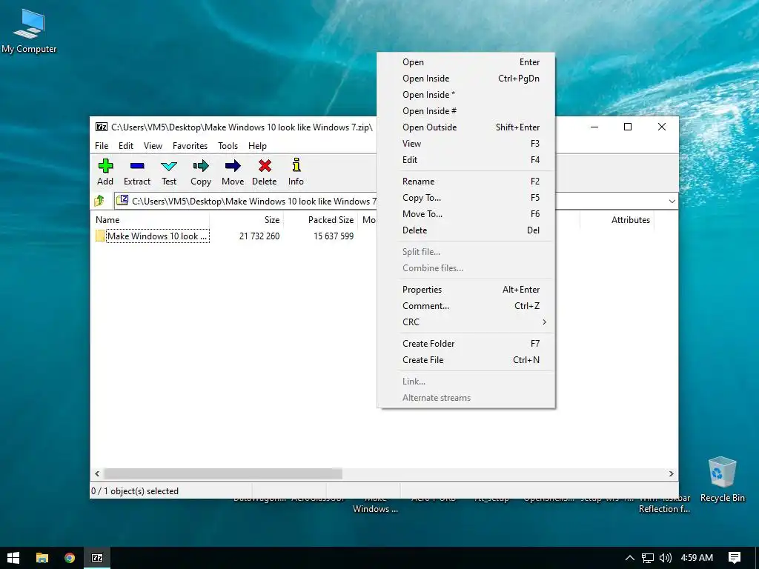Click the horizontal scrollbar right arrow
This screenshot has width=759, height=569.
click(672, 473)
